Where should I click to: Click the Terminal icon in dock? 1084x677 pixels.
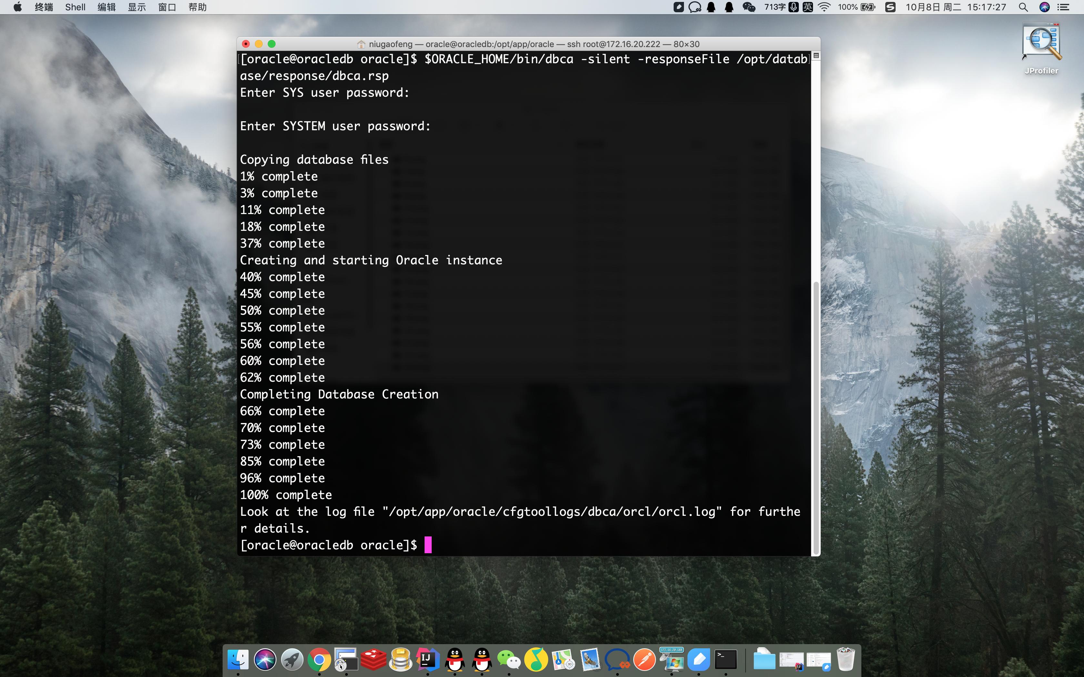(726, 660)
